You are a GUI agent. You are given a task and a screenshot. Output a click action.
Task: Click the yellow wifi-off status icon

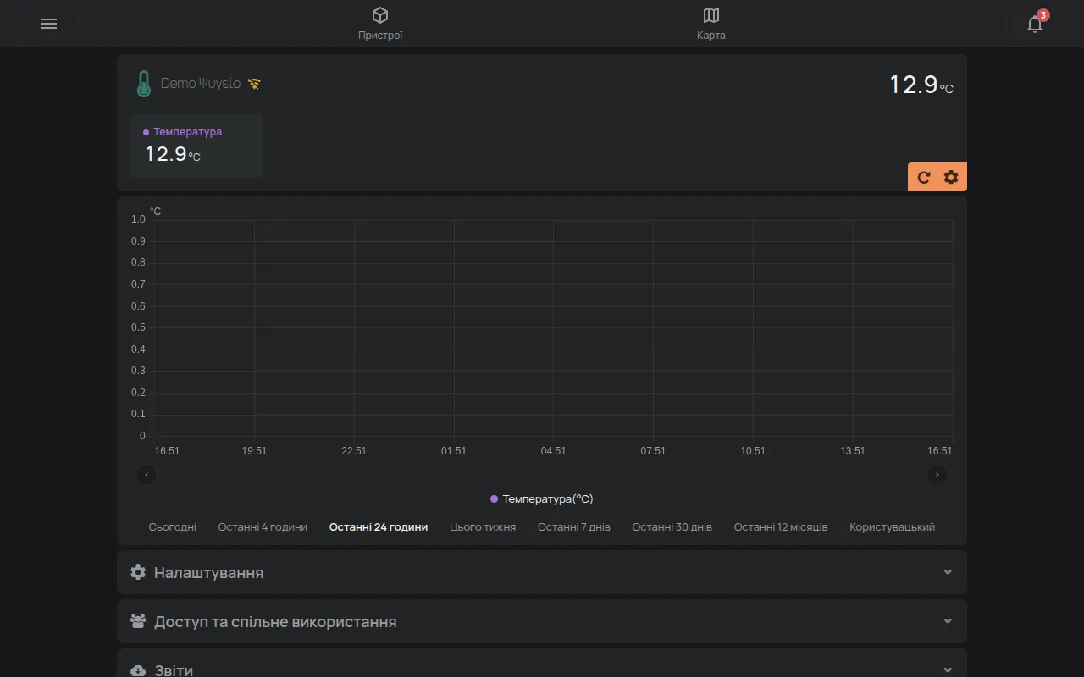point(254,84)
